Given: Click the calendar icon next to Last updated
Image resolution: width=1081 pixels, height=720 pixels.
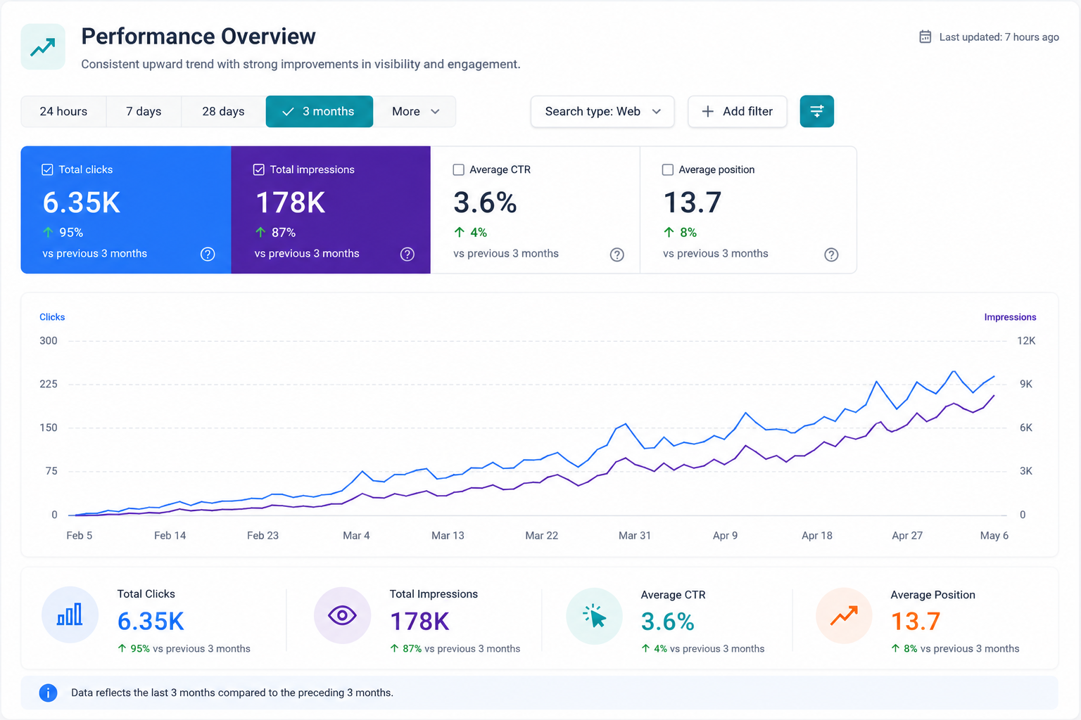Looking at the screenshot, I should coord(925,37).
